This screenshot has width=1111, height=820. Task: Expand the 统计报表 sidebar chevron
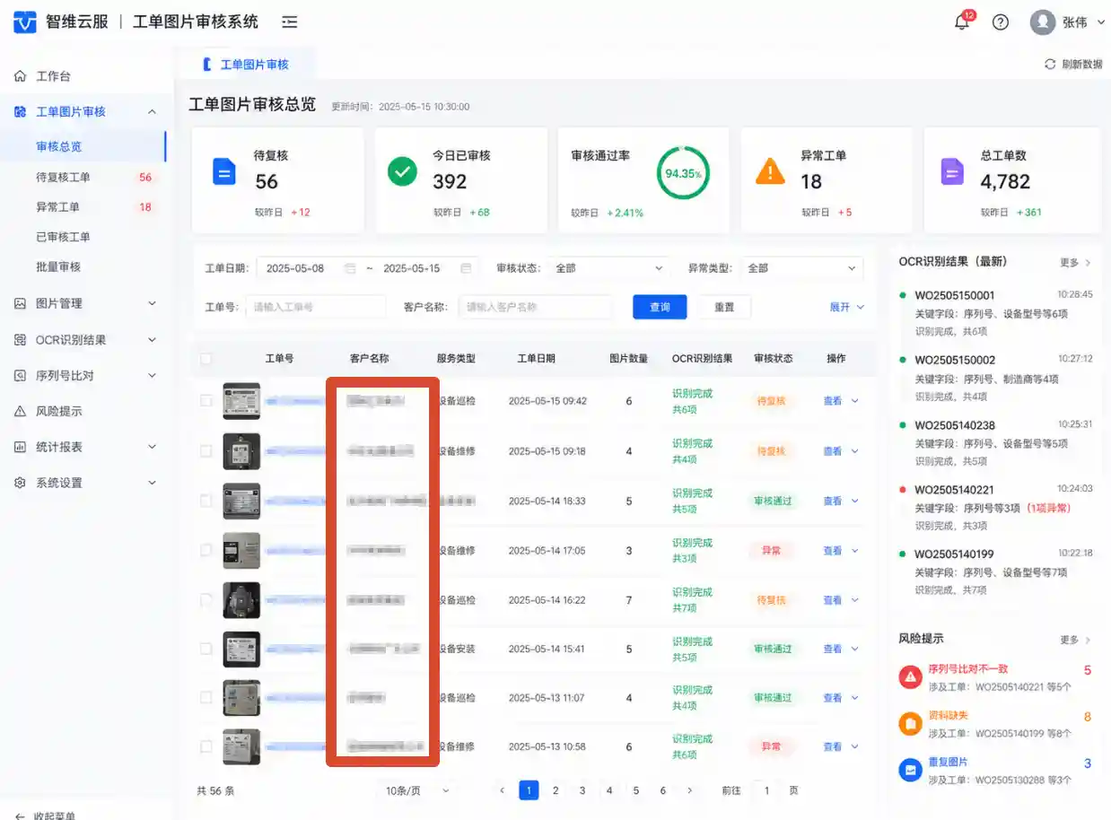pyautogui.click(x=152, y=447)
